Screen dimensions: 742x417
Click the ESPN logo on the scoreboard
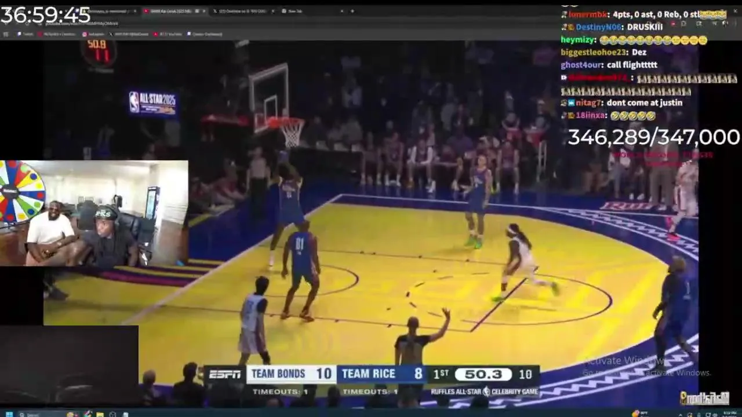(224, 374)
